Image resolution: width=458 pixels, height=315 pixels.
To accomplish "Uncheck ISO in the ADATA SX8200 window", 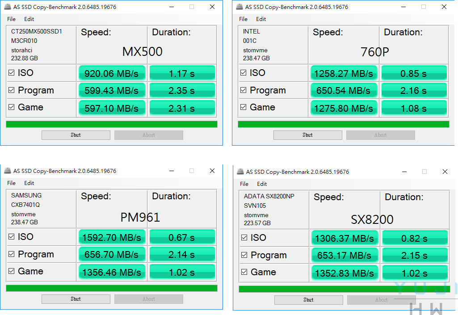I will 244,238.
